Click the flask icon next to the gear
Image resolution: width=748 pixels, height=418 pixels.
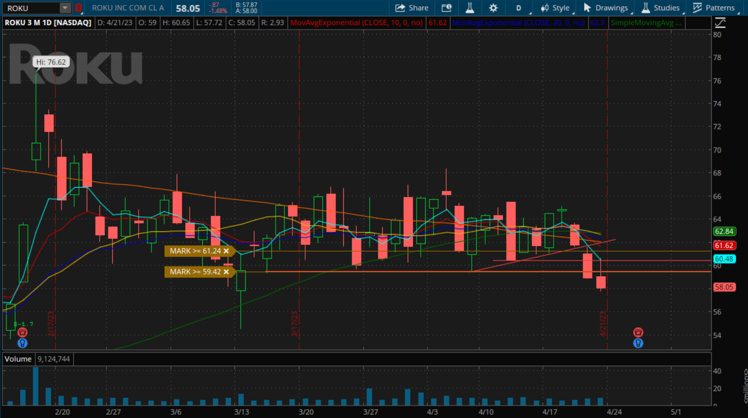(470, 8)
